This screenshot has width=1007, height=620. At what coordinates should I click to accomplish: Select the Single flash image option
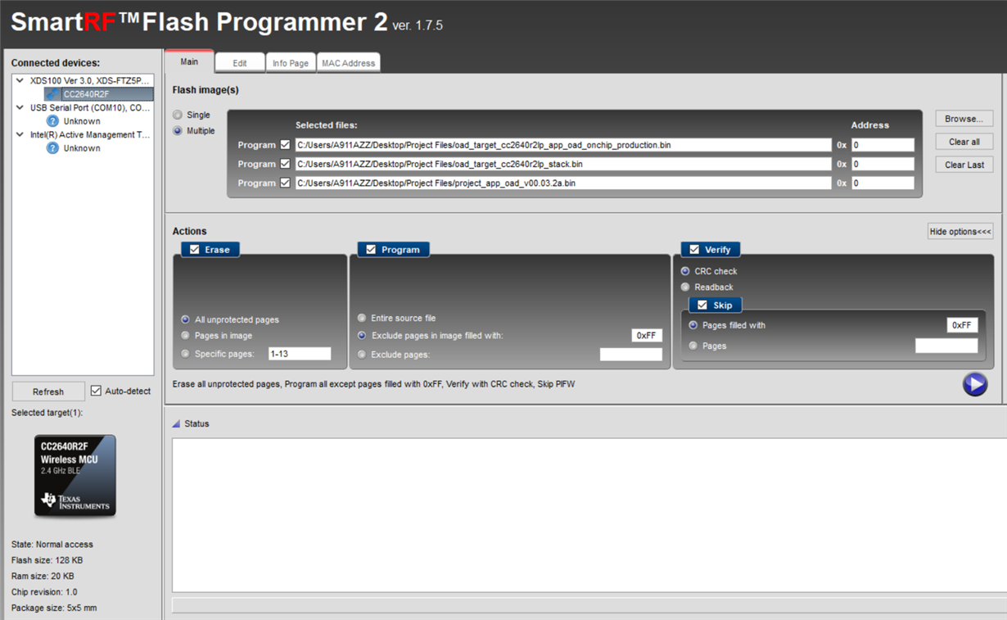pos(178,115)
